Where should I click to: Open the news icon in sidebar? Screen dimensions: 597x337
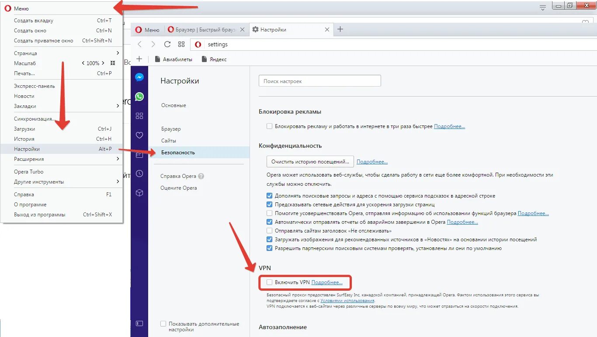tap(139, 155)
